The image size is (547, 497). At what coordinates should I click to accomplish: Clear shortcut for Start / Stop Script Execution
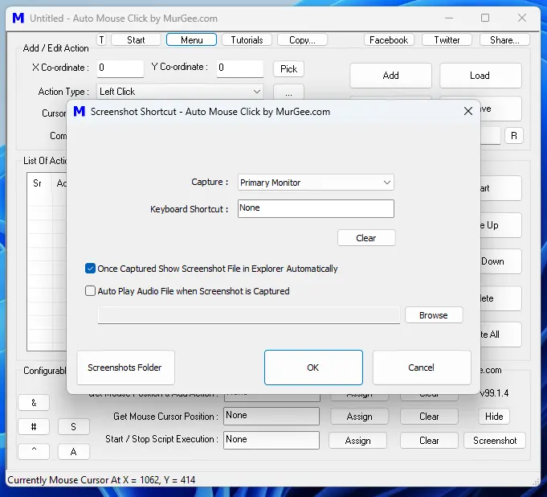tap(429, 441)
